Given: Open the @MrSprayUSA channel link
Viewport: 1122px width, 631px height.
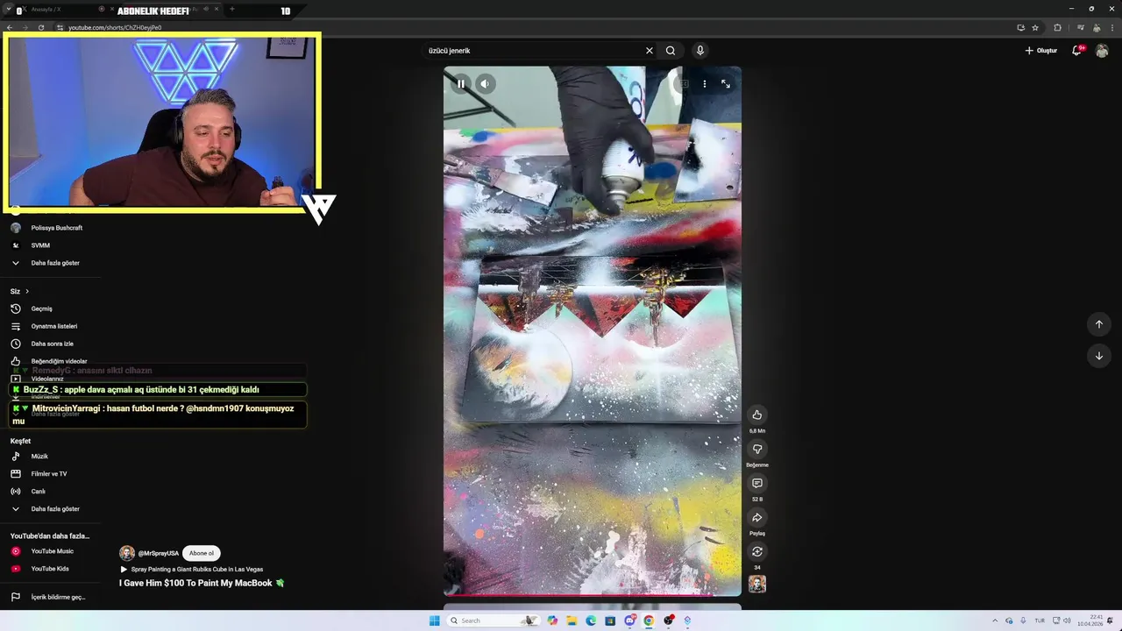Looking at the screenshot, I should click(158, 553).
